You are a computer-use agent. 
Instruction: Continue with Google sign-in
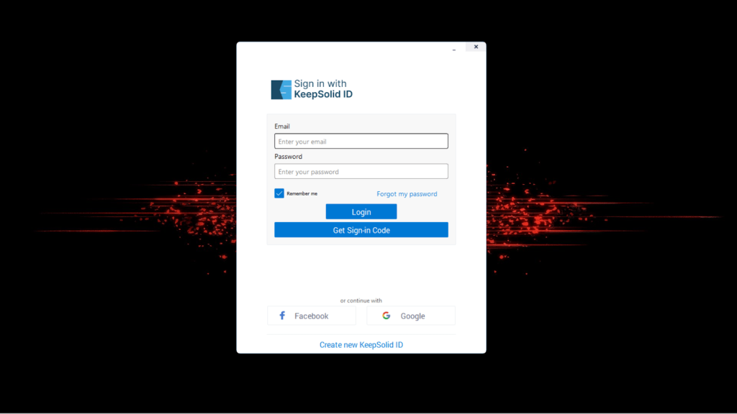(411, 316)
